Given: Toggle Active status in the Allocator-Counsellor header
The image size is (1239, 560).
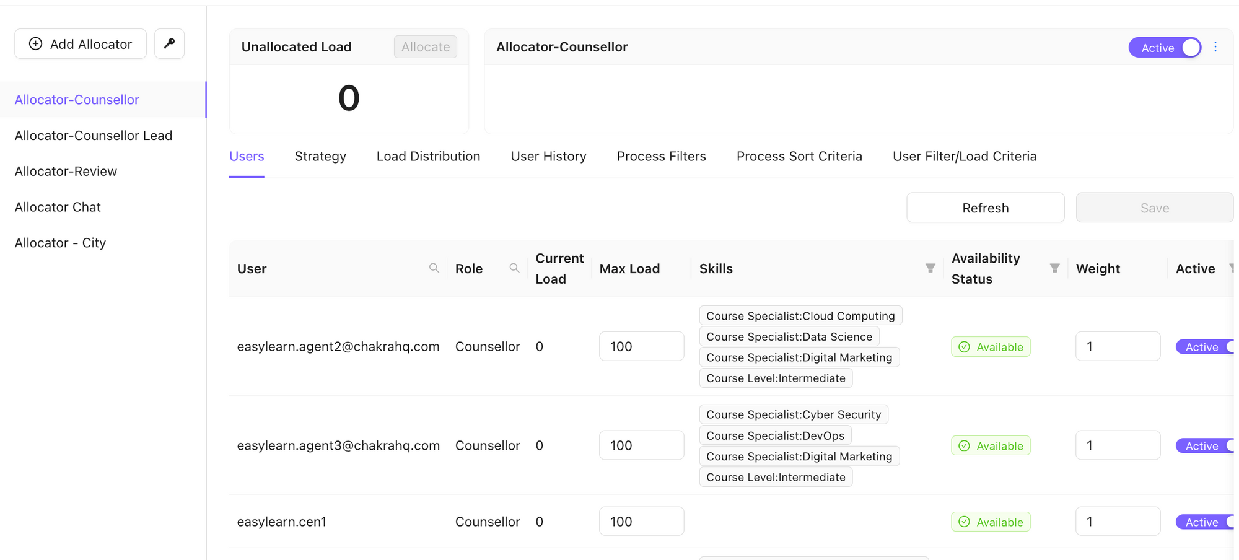Looking at the screenshot, I should tap(1165, 47).
